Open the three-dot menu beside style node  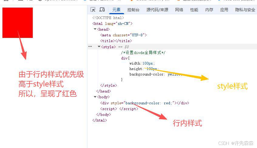[x=90, y=46]
